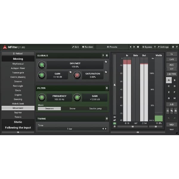Open the Filter section menu icon

point(107,88)
